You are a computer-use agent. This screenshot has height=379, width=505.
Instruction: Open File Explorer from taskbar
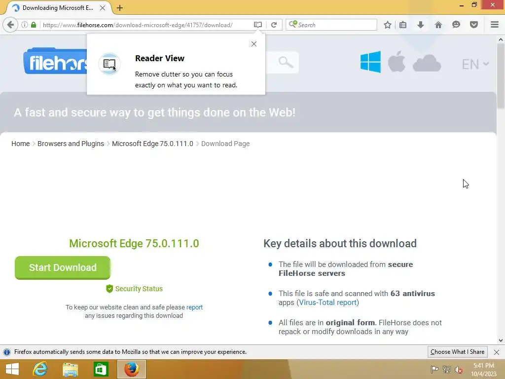point(71,369)
